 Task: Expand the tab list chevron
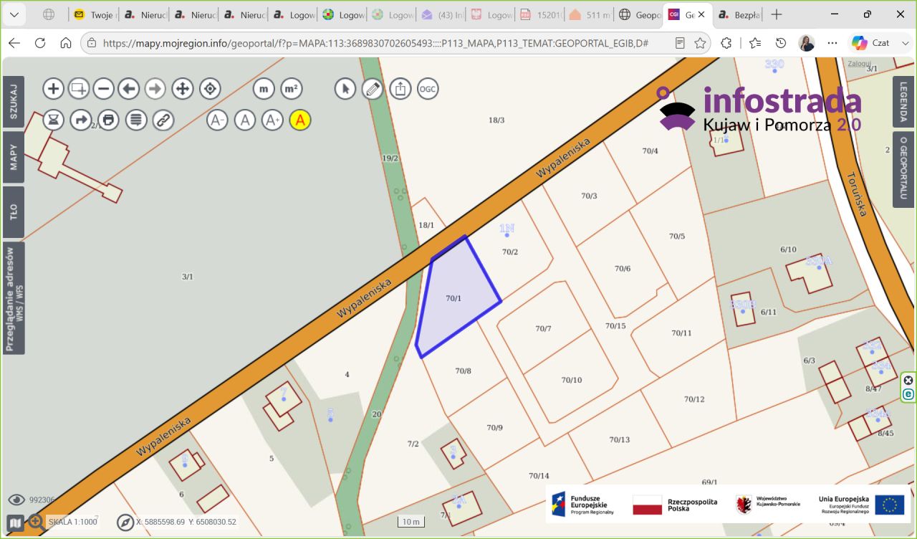click(14, 14)
